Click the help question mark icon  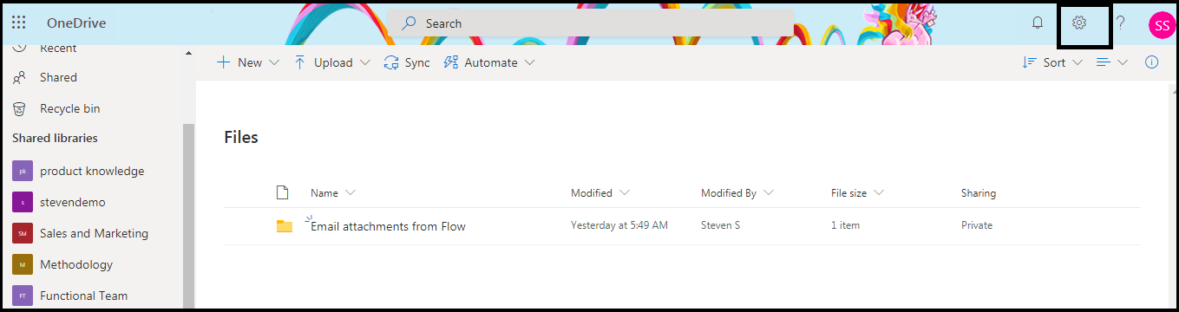1121,23
